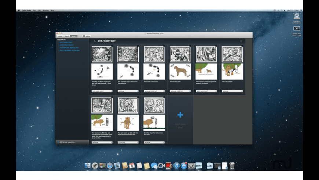Select sequence 3 in the sidebar

click(x=68, y=48)
